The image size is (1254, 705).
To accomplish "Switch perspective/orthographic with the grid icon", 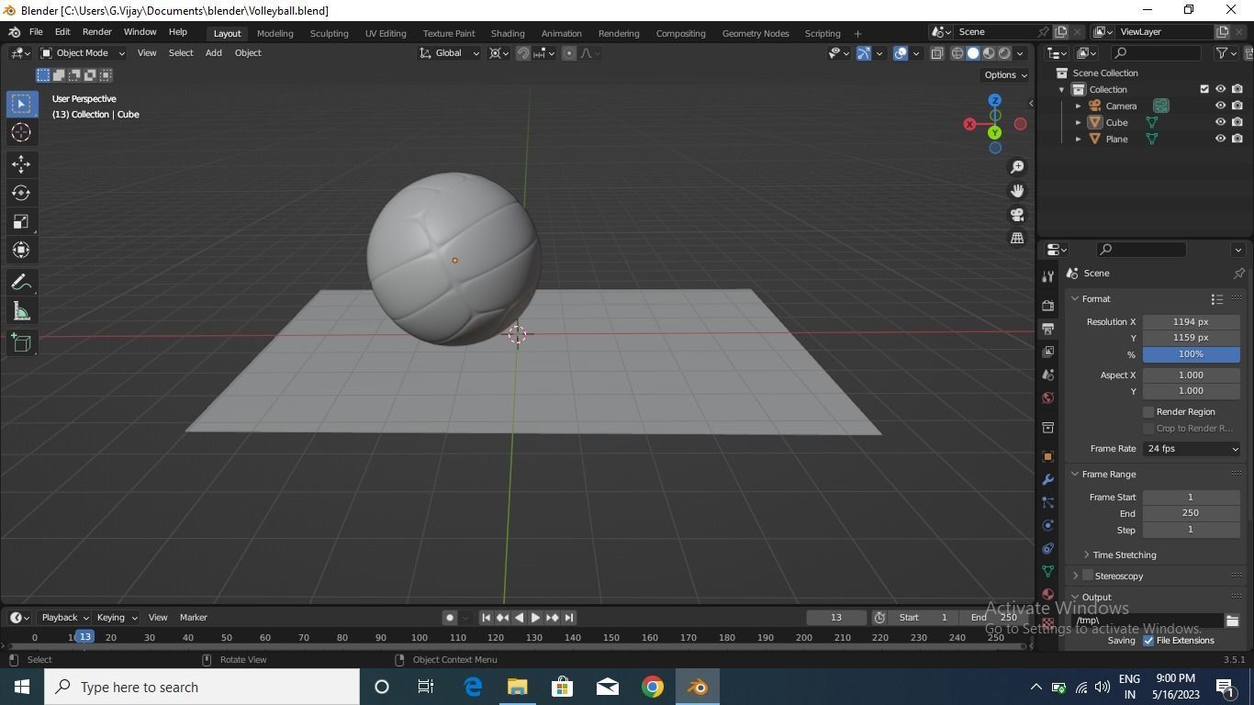I will [1017, 239].
